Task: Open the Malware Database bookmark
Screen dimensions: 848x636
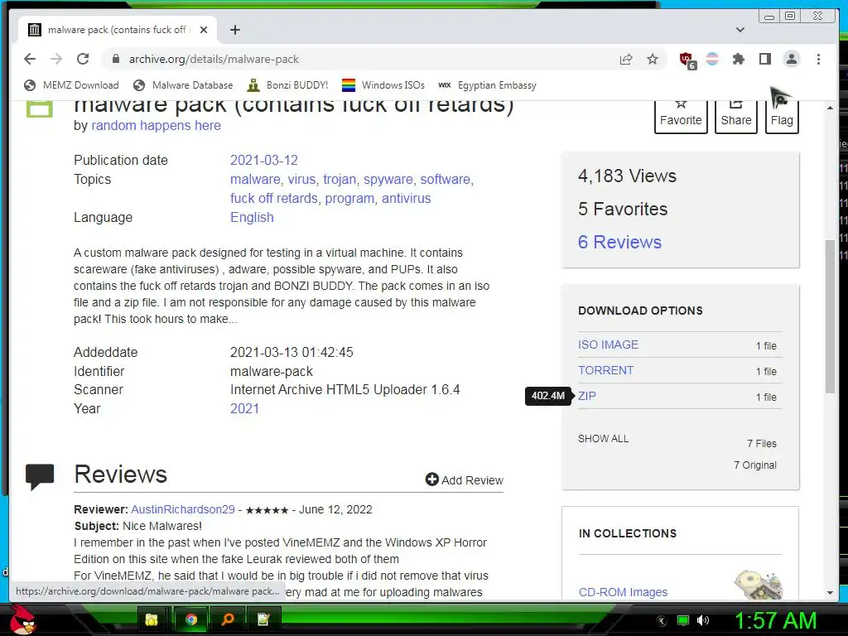Action: click(x=183, y=85)
